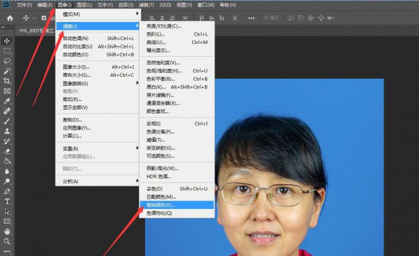Choose 色相/饱和度(H)... menu entry
Screen dimensions: 419x256
coord(177,71)
